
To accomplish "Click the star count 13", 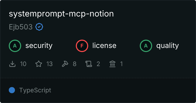I will pyautogui.click(x=50, y=64).
